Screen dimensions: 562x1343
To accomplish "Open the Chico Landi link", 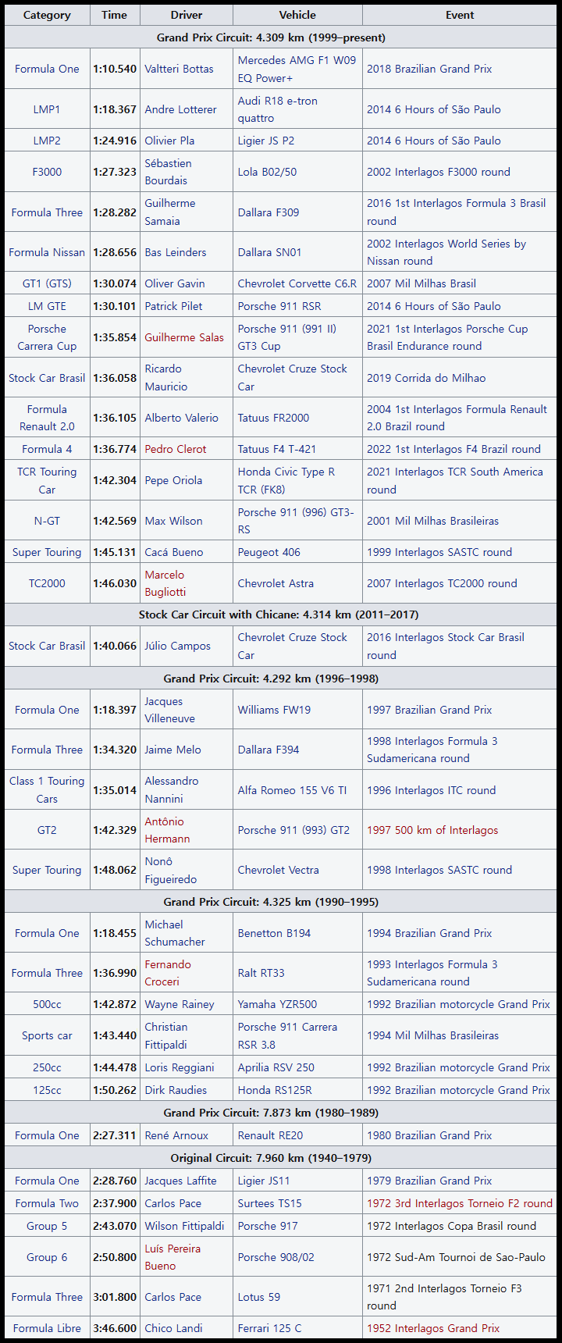I will point(173,1328).
